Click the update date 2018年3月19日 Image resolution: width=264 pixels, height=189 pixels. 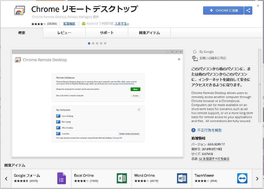[x=212, y=149]
